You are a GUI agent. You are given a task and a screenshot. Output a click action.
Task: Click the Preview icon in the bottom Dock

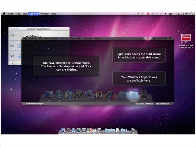(100, 130)
